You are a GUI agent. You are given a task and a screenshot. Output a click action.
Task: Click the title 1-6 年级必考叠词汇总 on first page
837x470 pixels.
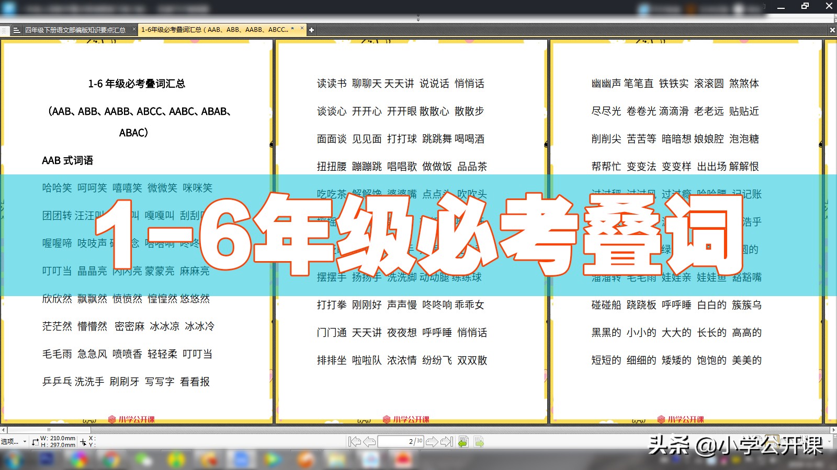pyautogui.click(x=137, y=84)
